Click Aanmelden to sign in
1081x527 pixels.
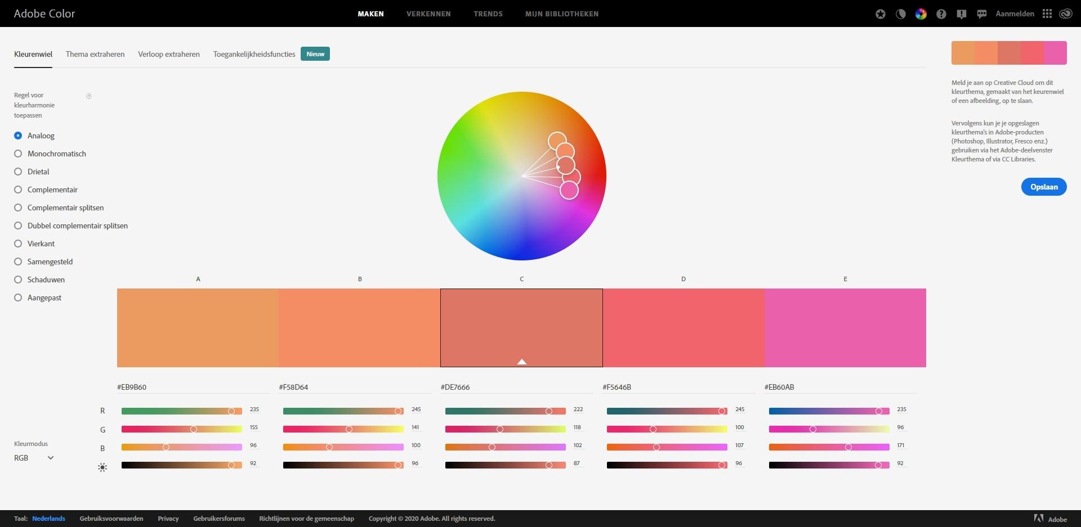pos(1015,14)
